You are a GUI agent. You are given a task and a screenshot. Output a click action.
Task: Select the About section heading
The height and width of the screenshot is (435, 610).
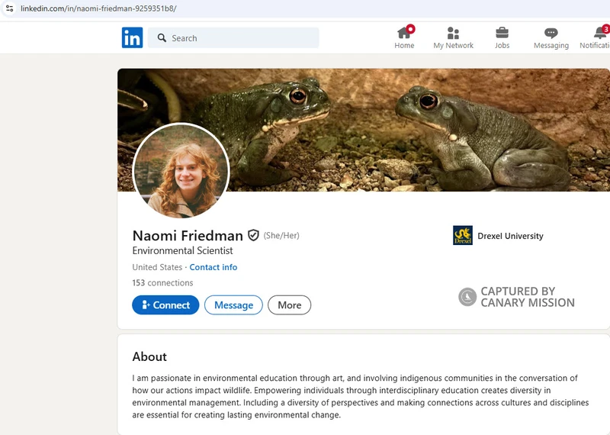149,356
